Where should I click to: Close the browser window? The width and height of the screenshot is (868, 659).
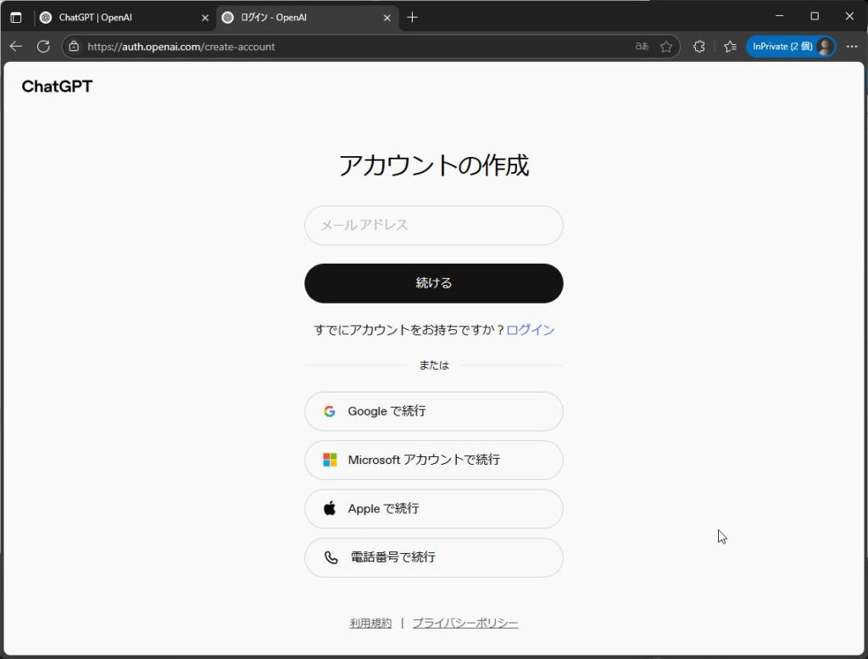click(x=849, y=16)
